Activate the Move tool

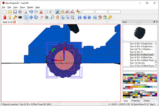pyautogui.click(x=31, y=17)
